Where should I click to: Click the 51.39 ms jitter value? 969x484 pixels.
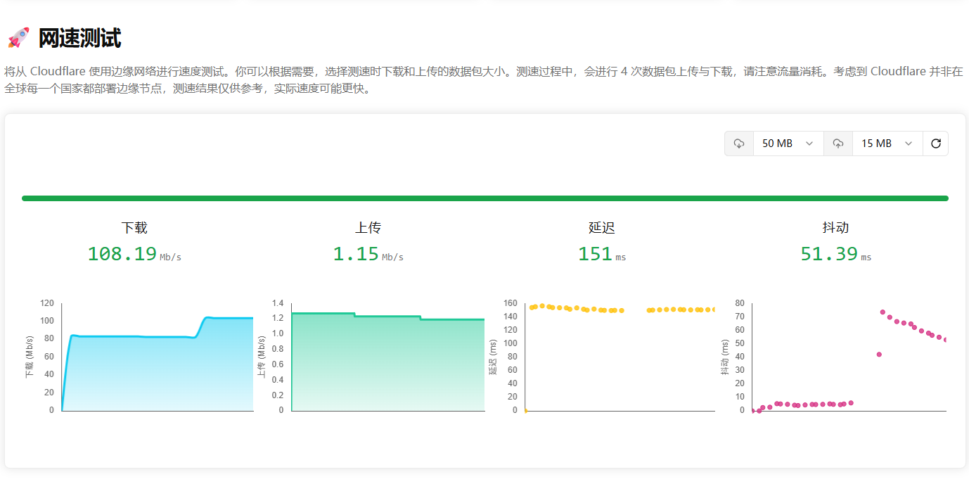coord(835,254)
